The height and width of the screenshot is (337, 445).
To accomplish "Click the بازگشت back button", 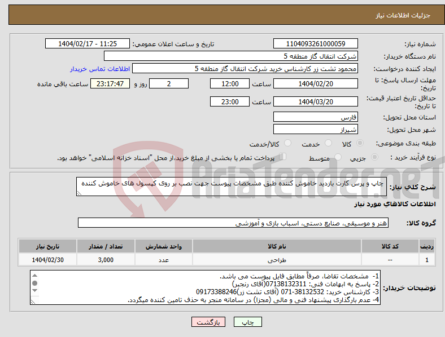I will (x=208, y=322).
